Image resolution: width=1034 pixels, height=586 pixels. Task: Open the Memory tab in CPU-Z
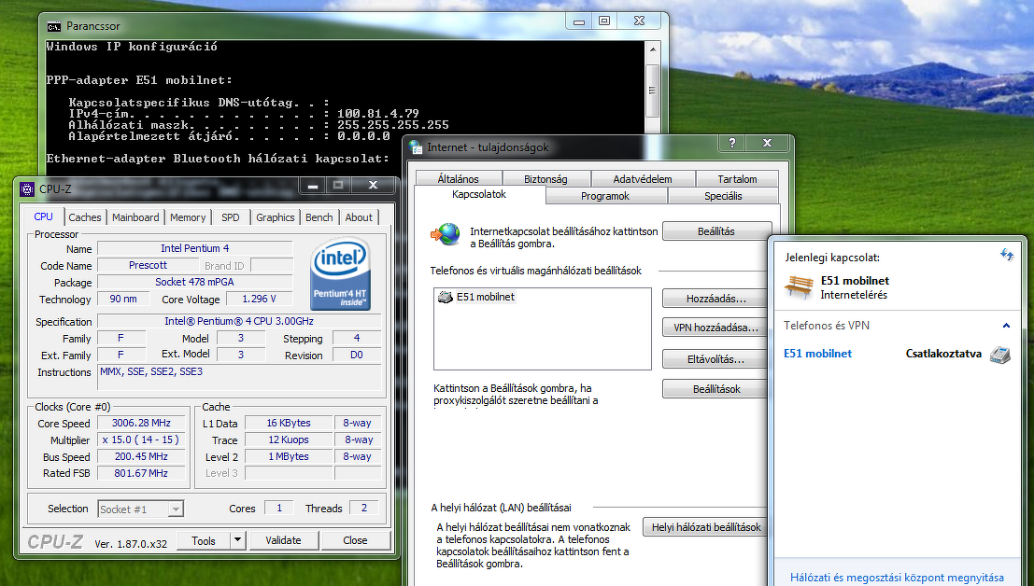point(188,217)
